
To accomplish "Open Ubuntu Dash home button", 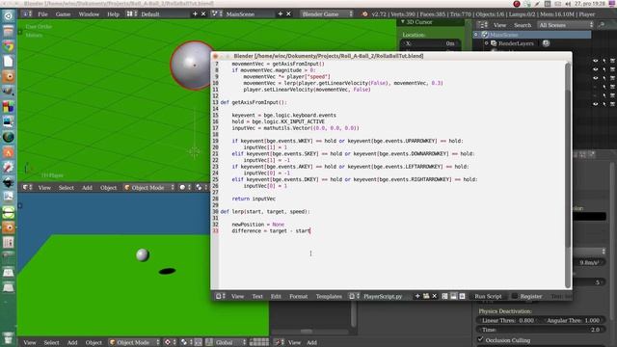I will point(9,16).
